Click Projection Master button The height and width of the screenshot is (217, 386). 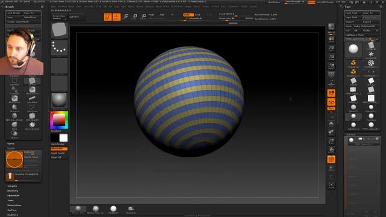click(x=59, y=17)
